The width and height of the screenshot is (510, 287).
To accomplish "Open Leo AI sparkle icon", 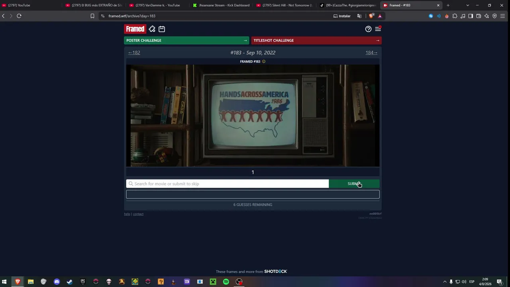I will coord(486,16).
